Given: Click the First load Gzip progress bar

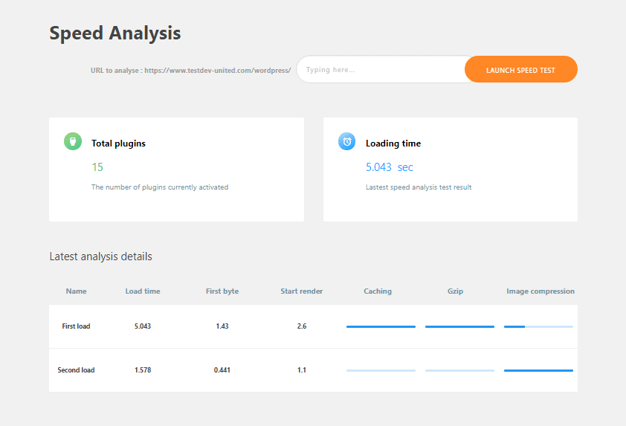Looking at the screenshot, I should point(459,326).
